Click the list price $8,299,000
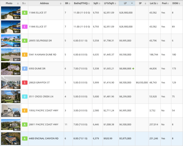Image resolution: width=183 pixels, height=146 pixels. 125,97
